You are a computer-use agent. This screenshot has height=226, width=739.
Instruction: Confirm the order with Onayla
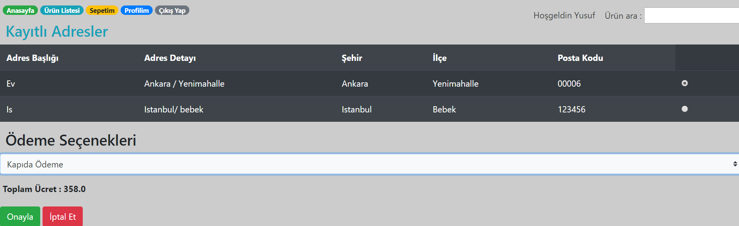click(20, 217)
